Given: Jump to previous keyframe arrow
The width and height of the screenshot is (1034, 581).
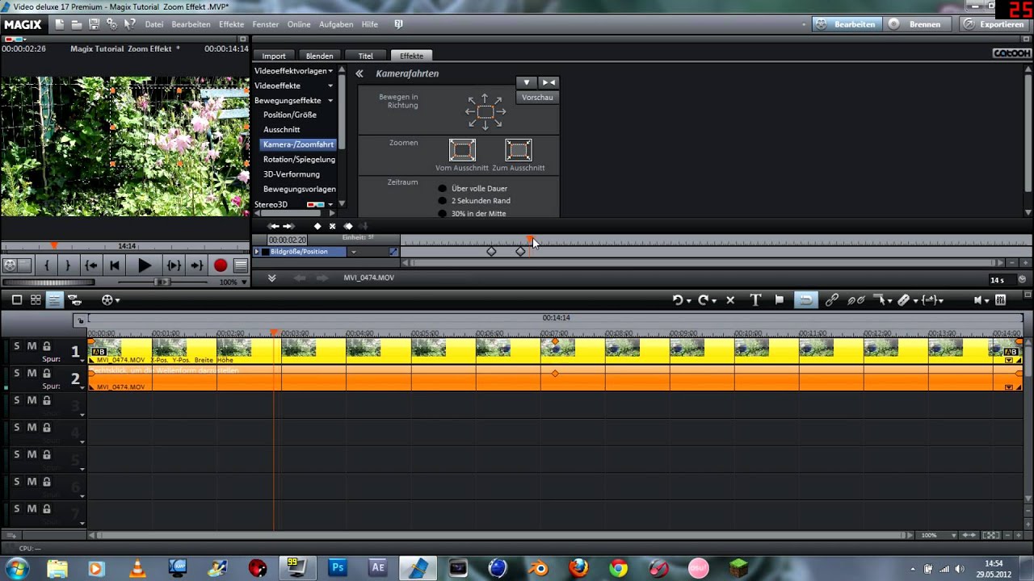Looking at the screenshot, I should (x=273, y=227).
